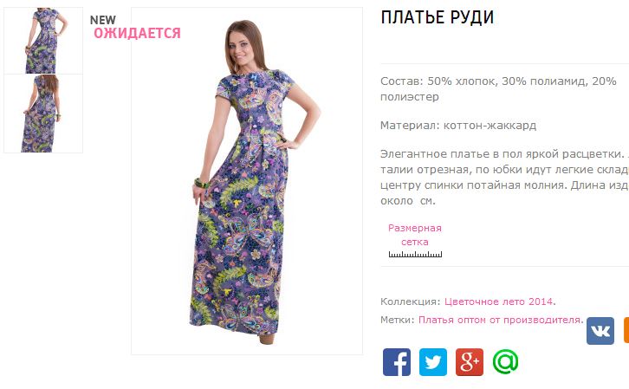This screenshot has height=389, width=629.
Task: Click the Коллекция label text
Action: [x=411, y=301]
